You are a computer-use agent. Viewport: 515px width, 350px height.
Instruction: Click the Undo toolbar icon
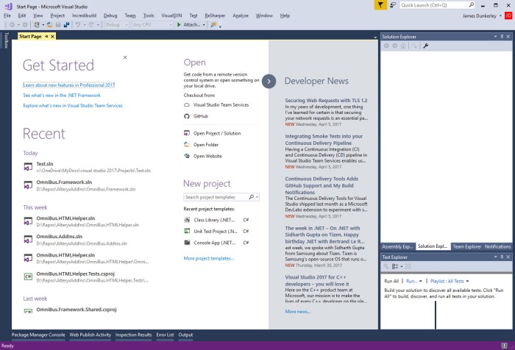pyautogui.click(x=78, y=24)
